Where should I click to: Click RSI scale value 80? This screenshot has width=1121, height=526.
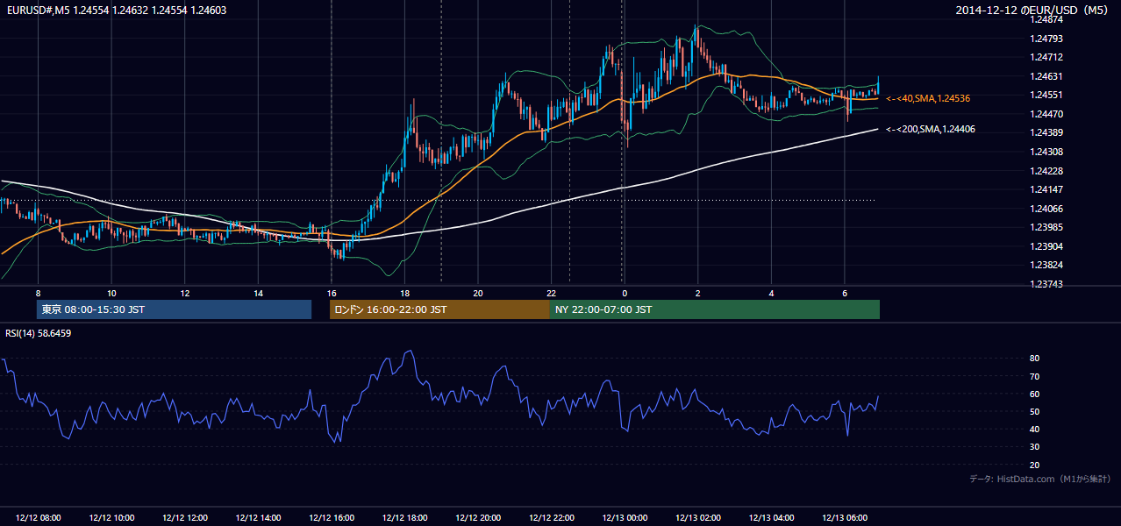tap(1034, 359)
